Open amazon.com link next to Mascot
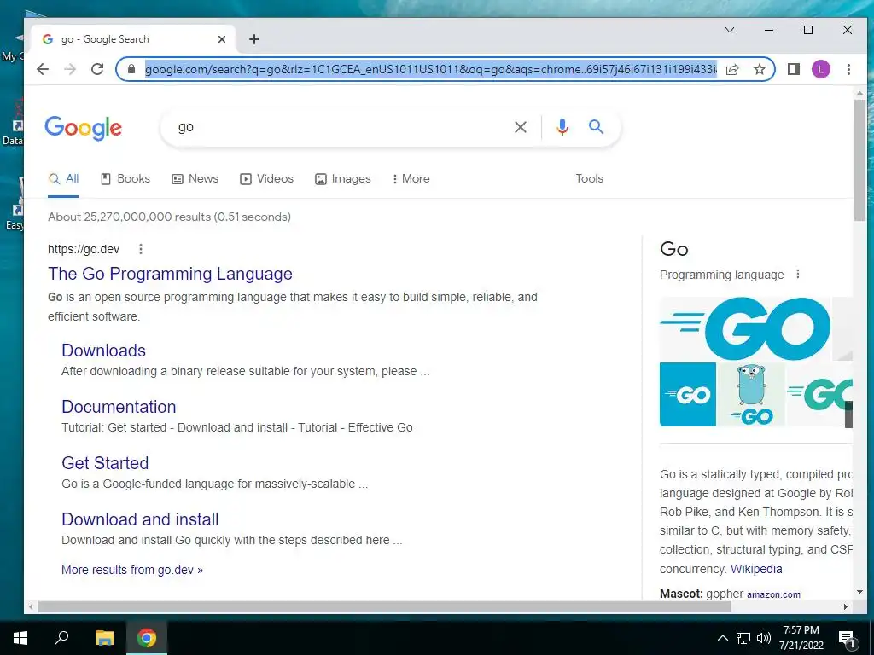 tap(773, 594)
